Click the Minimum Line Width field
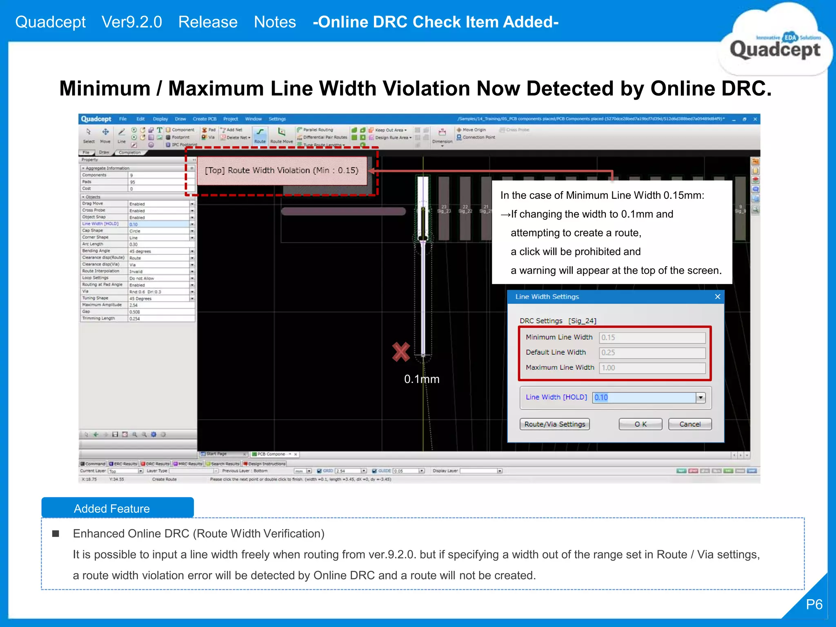The height and width of the screenshot is (627, 836). coord(652,338)
